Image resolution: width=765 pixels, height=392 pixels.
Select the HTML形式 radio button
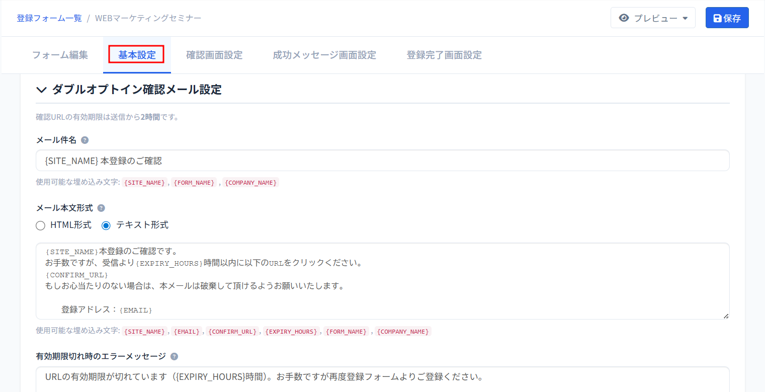(41, 225)
